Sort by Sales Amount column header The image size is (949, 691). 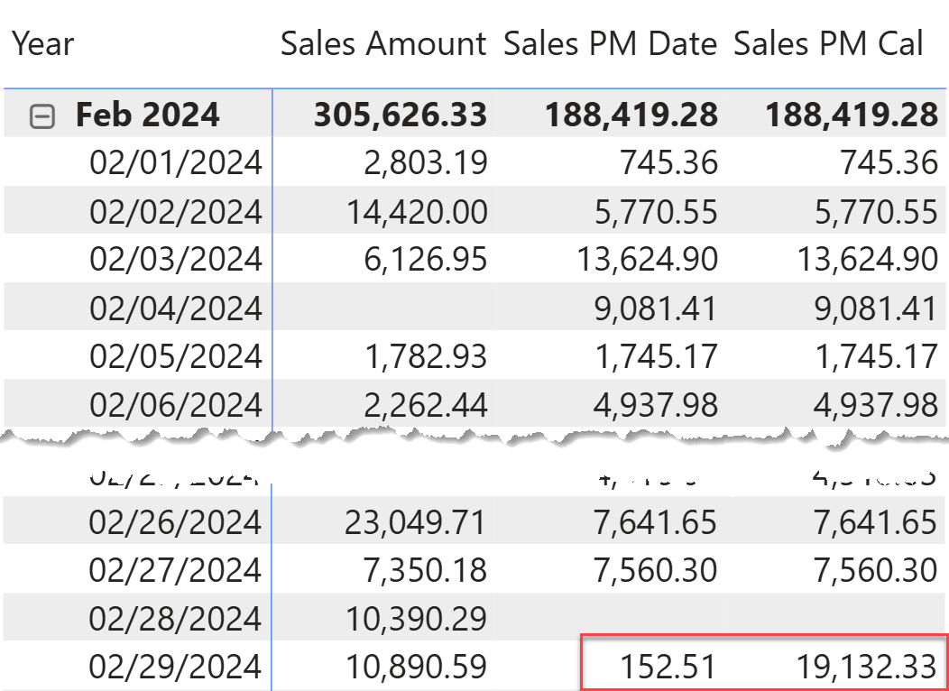pos(383,42)
